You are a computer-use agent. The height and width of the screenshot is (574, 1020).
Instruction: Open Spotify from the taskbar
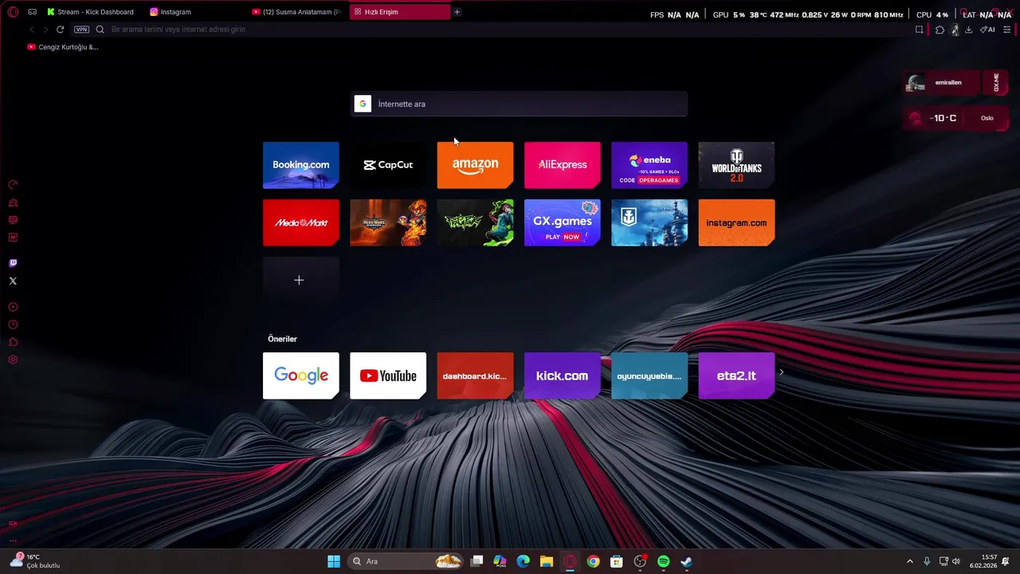(x=663, y=561)
